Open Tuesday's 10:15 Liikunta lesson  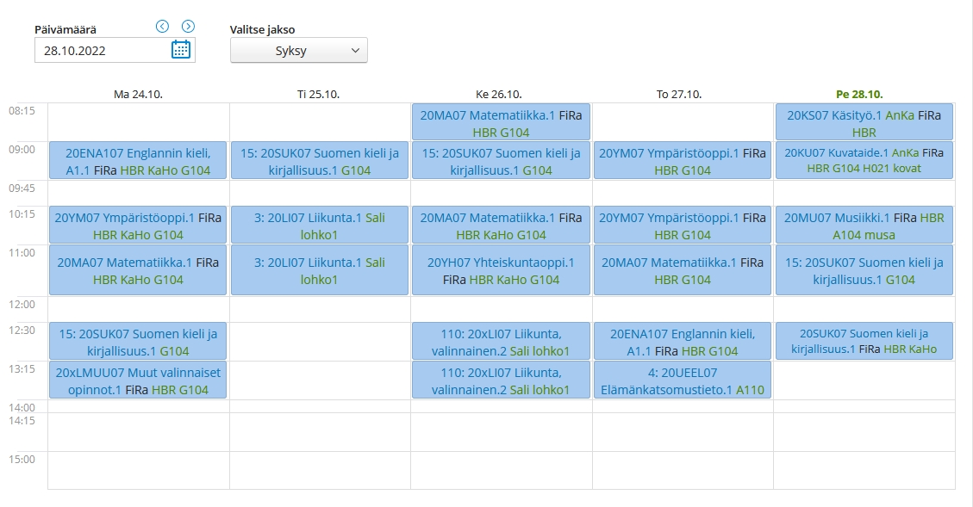[320, 226]
